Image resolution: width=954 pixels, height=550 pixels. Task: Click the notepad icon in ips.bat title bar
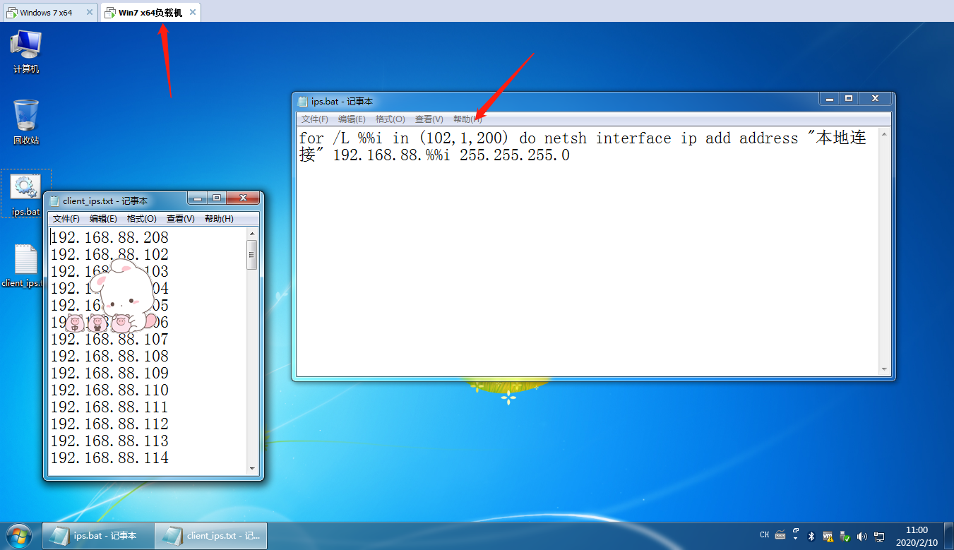tap(303, 102)
